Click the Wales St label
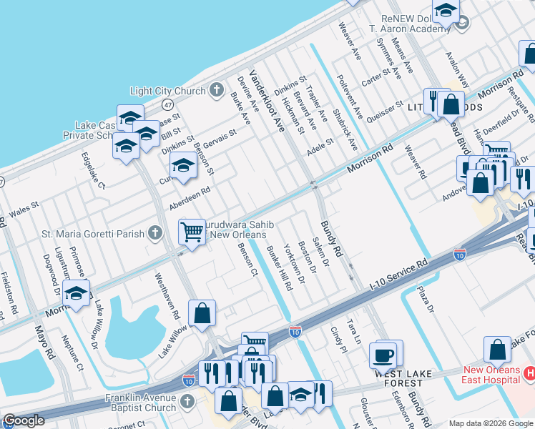 coord(24,209)
